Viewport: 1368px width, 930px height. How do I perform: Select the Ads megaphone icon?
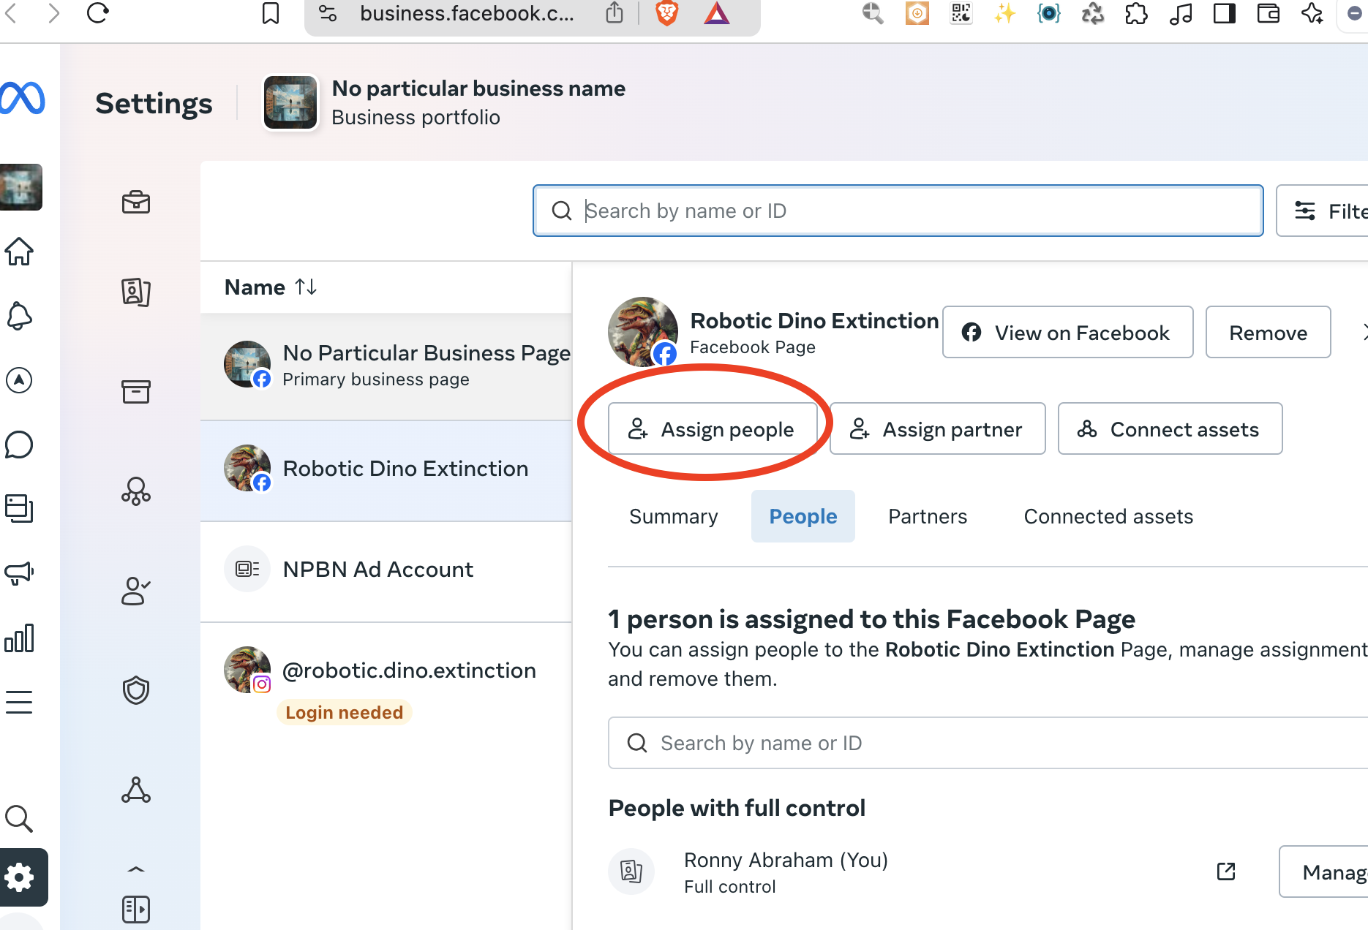click(20, 573)
